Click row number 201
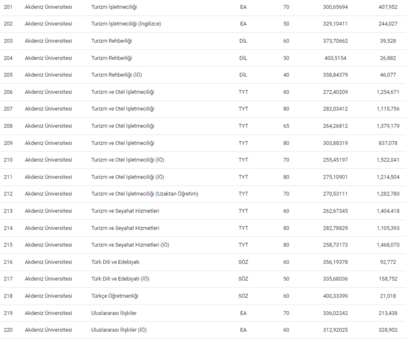The height and width of the screenshot is (343, 406). pyautogui.click(x=8, y=7)
